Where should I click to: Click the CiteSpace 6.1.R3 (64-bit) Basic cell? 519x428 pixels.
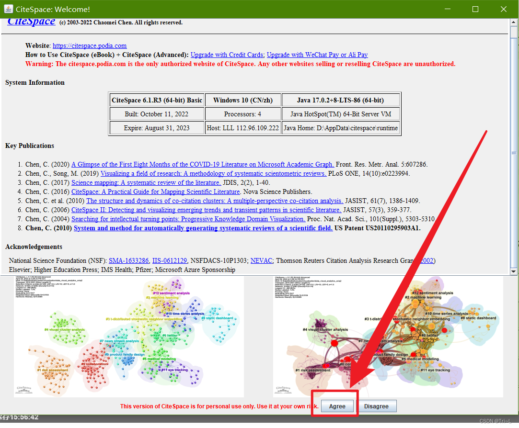(x=157, y=100)
